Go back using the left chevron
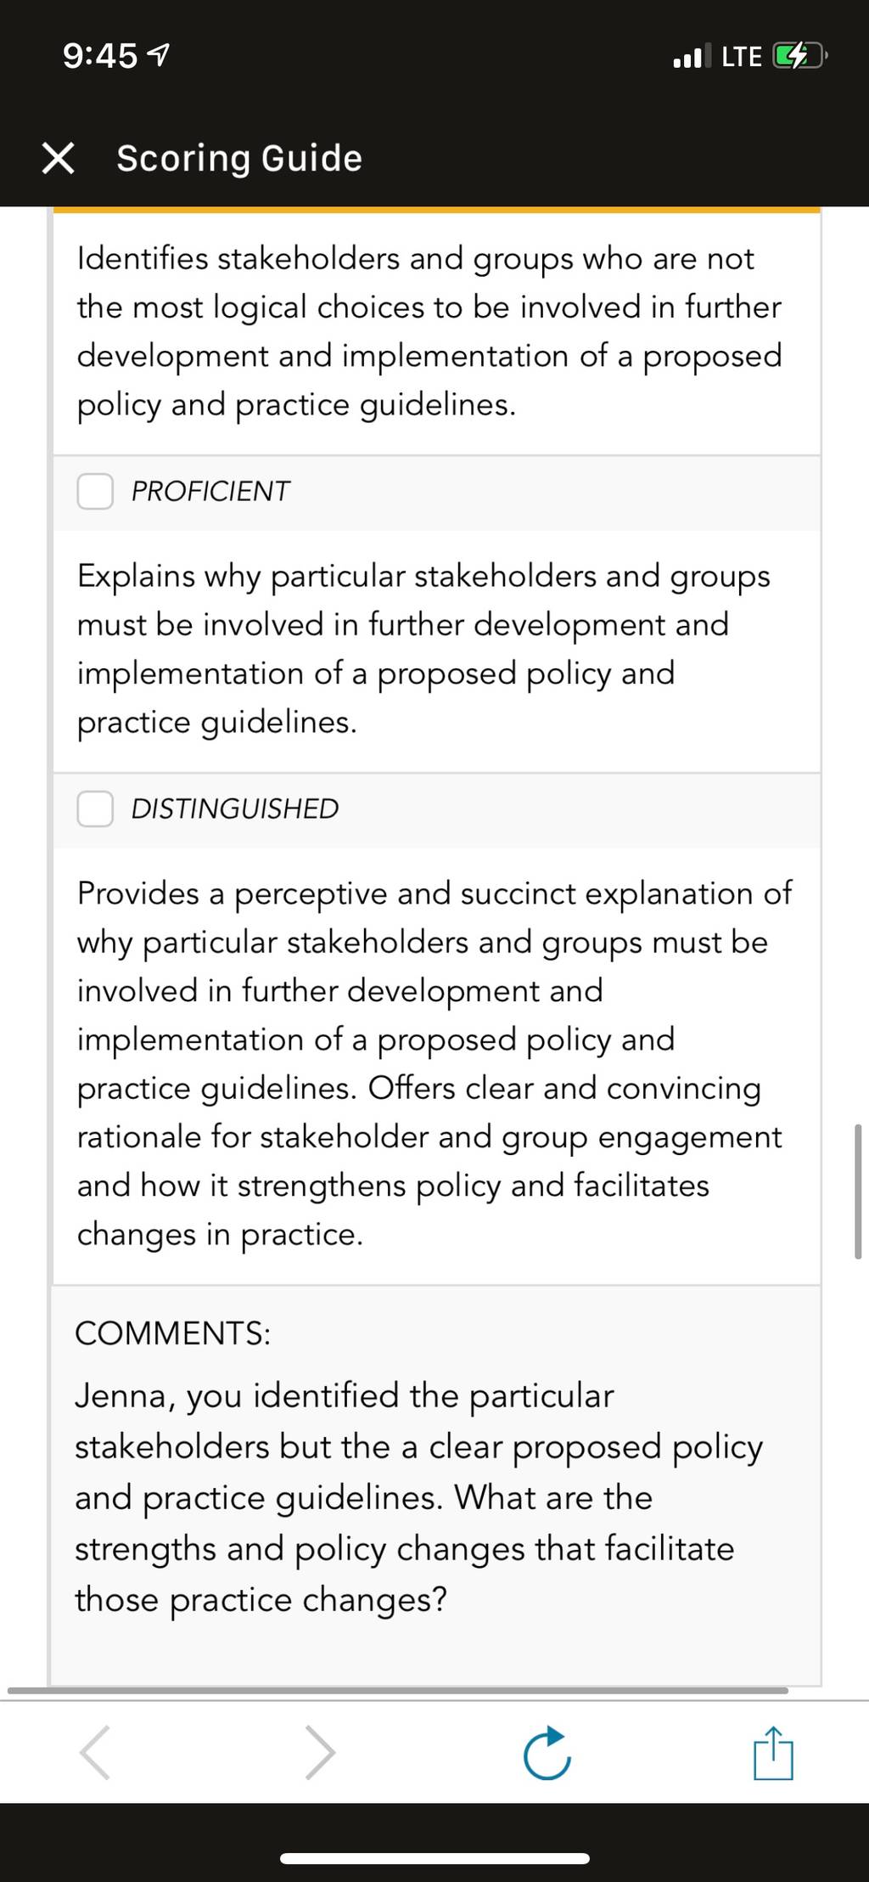 (x=95, y=1752)
